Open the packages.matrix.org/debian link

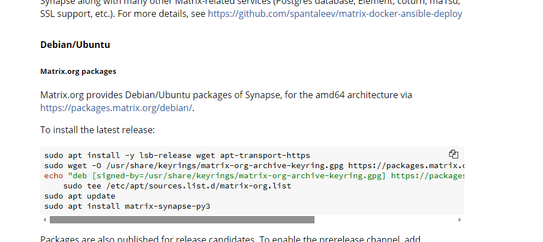point(116,108)
